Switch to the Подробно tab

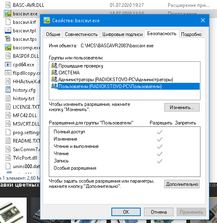click(x=191, y=34)
